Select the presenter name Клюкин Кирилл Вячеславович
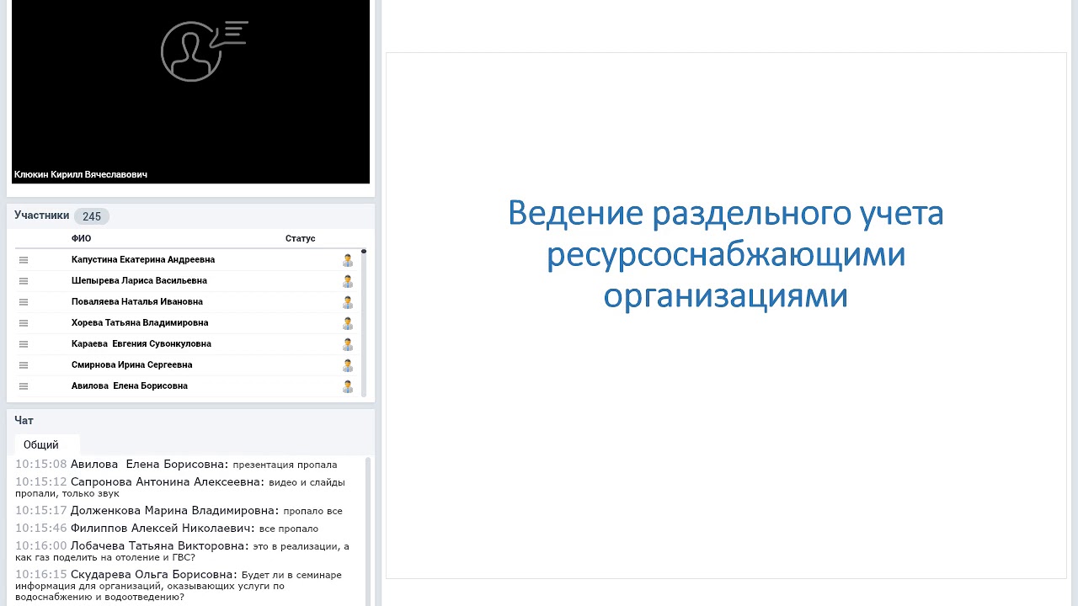 click(81, 174)
